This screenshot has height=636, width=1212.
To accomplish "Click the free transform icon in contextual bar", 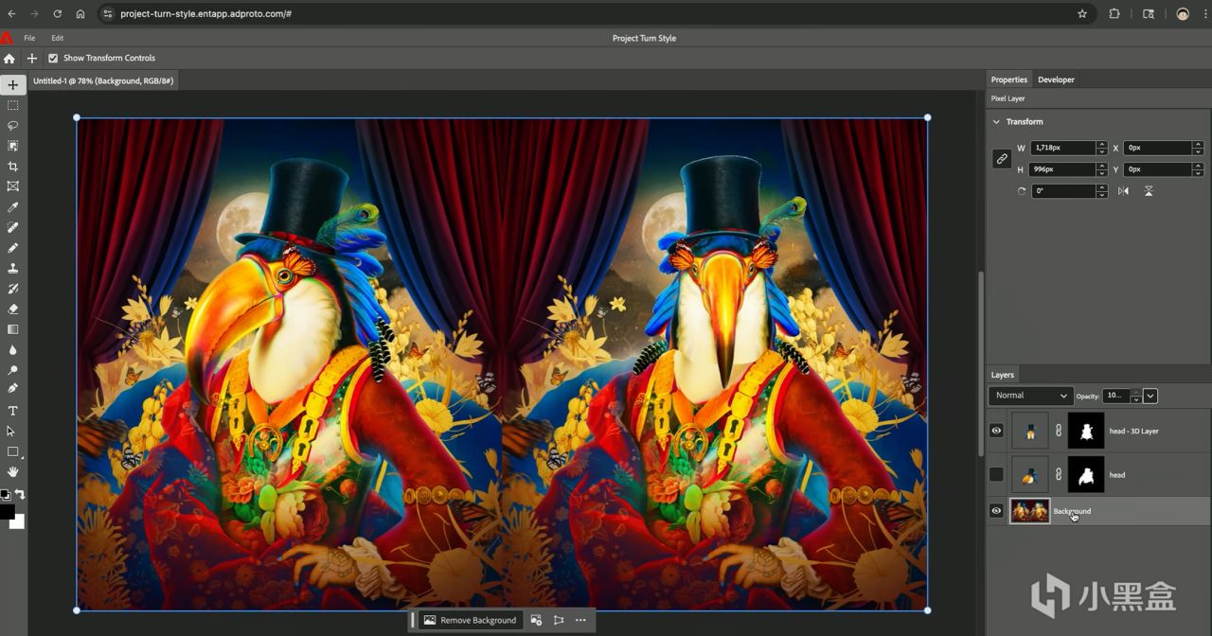I will 559,620.
